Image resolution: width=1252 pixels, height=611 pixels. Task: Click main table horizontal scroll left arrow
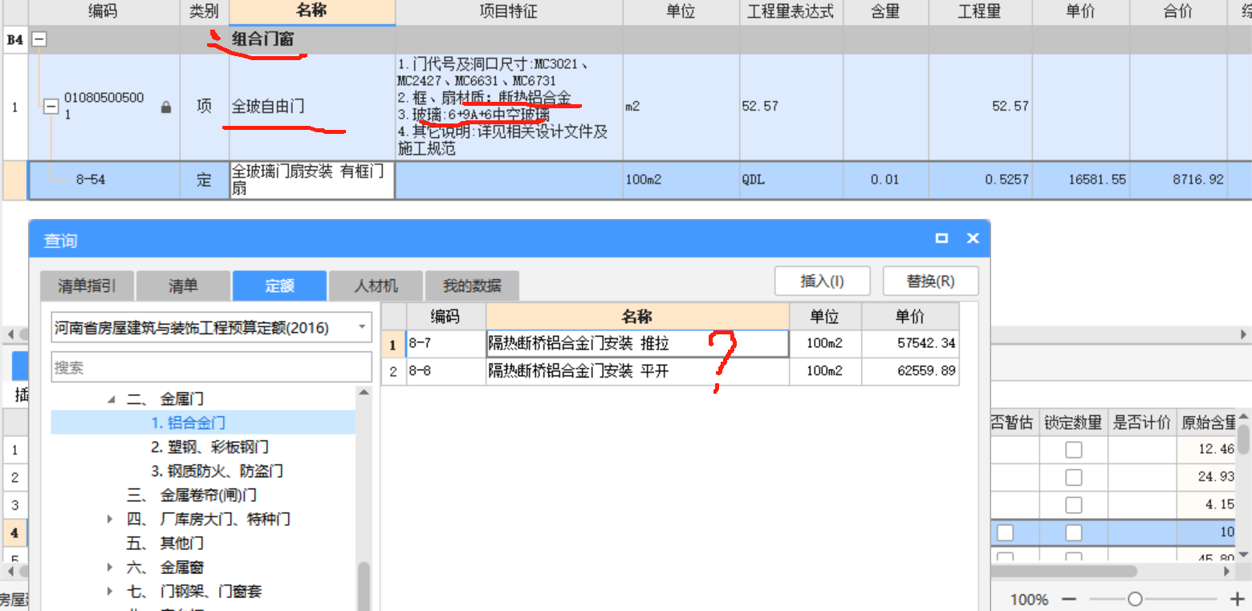pos(9,334)
